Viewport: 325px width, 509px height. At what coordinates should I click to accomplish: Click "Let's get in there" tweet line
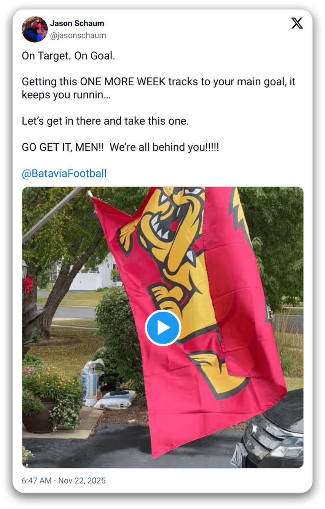[105, 121]
